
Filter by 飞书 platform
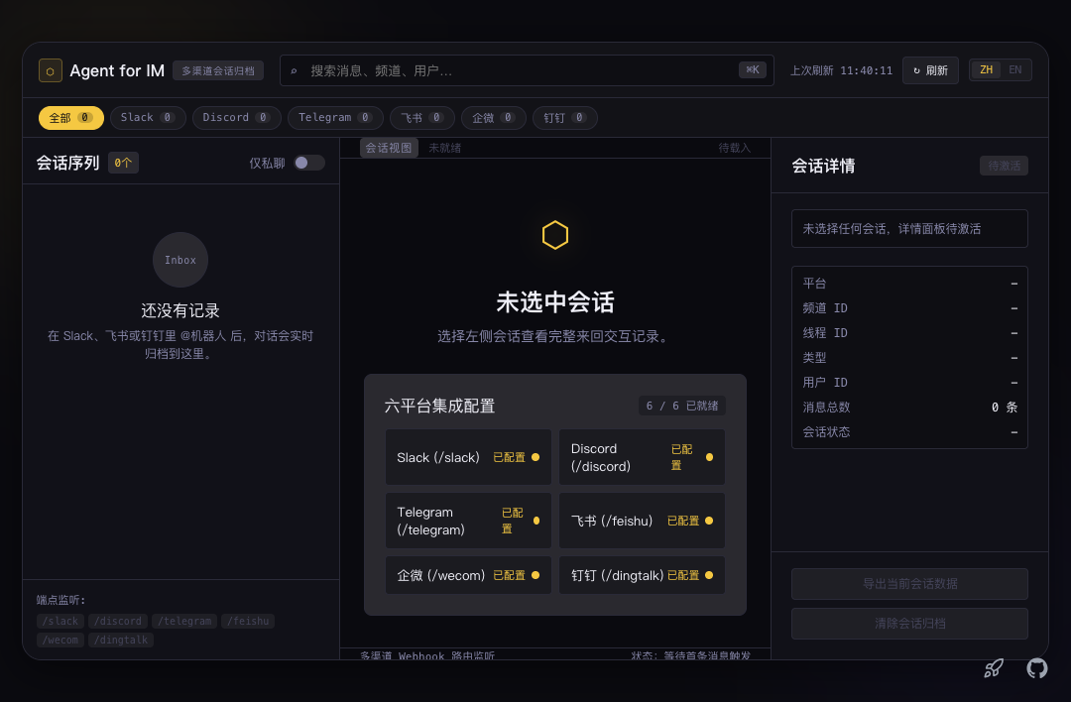422,117
